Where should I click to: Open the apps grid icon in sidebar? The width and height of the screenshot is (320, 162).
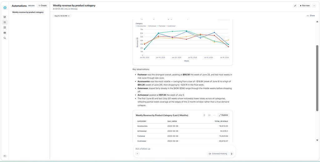click(5, 27)
